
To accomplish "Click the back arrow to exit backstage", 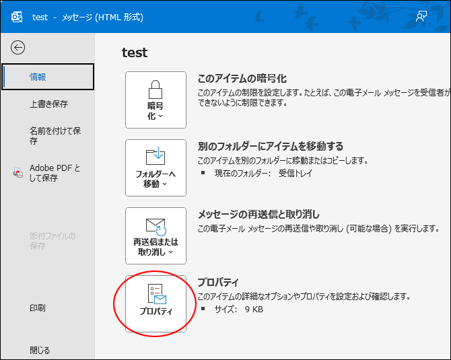I will 18,47.
